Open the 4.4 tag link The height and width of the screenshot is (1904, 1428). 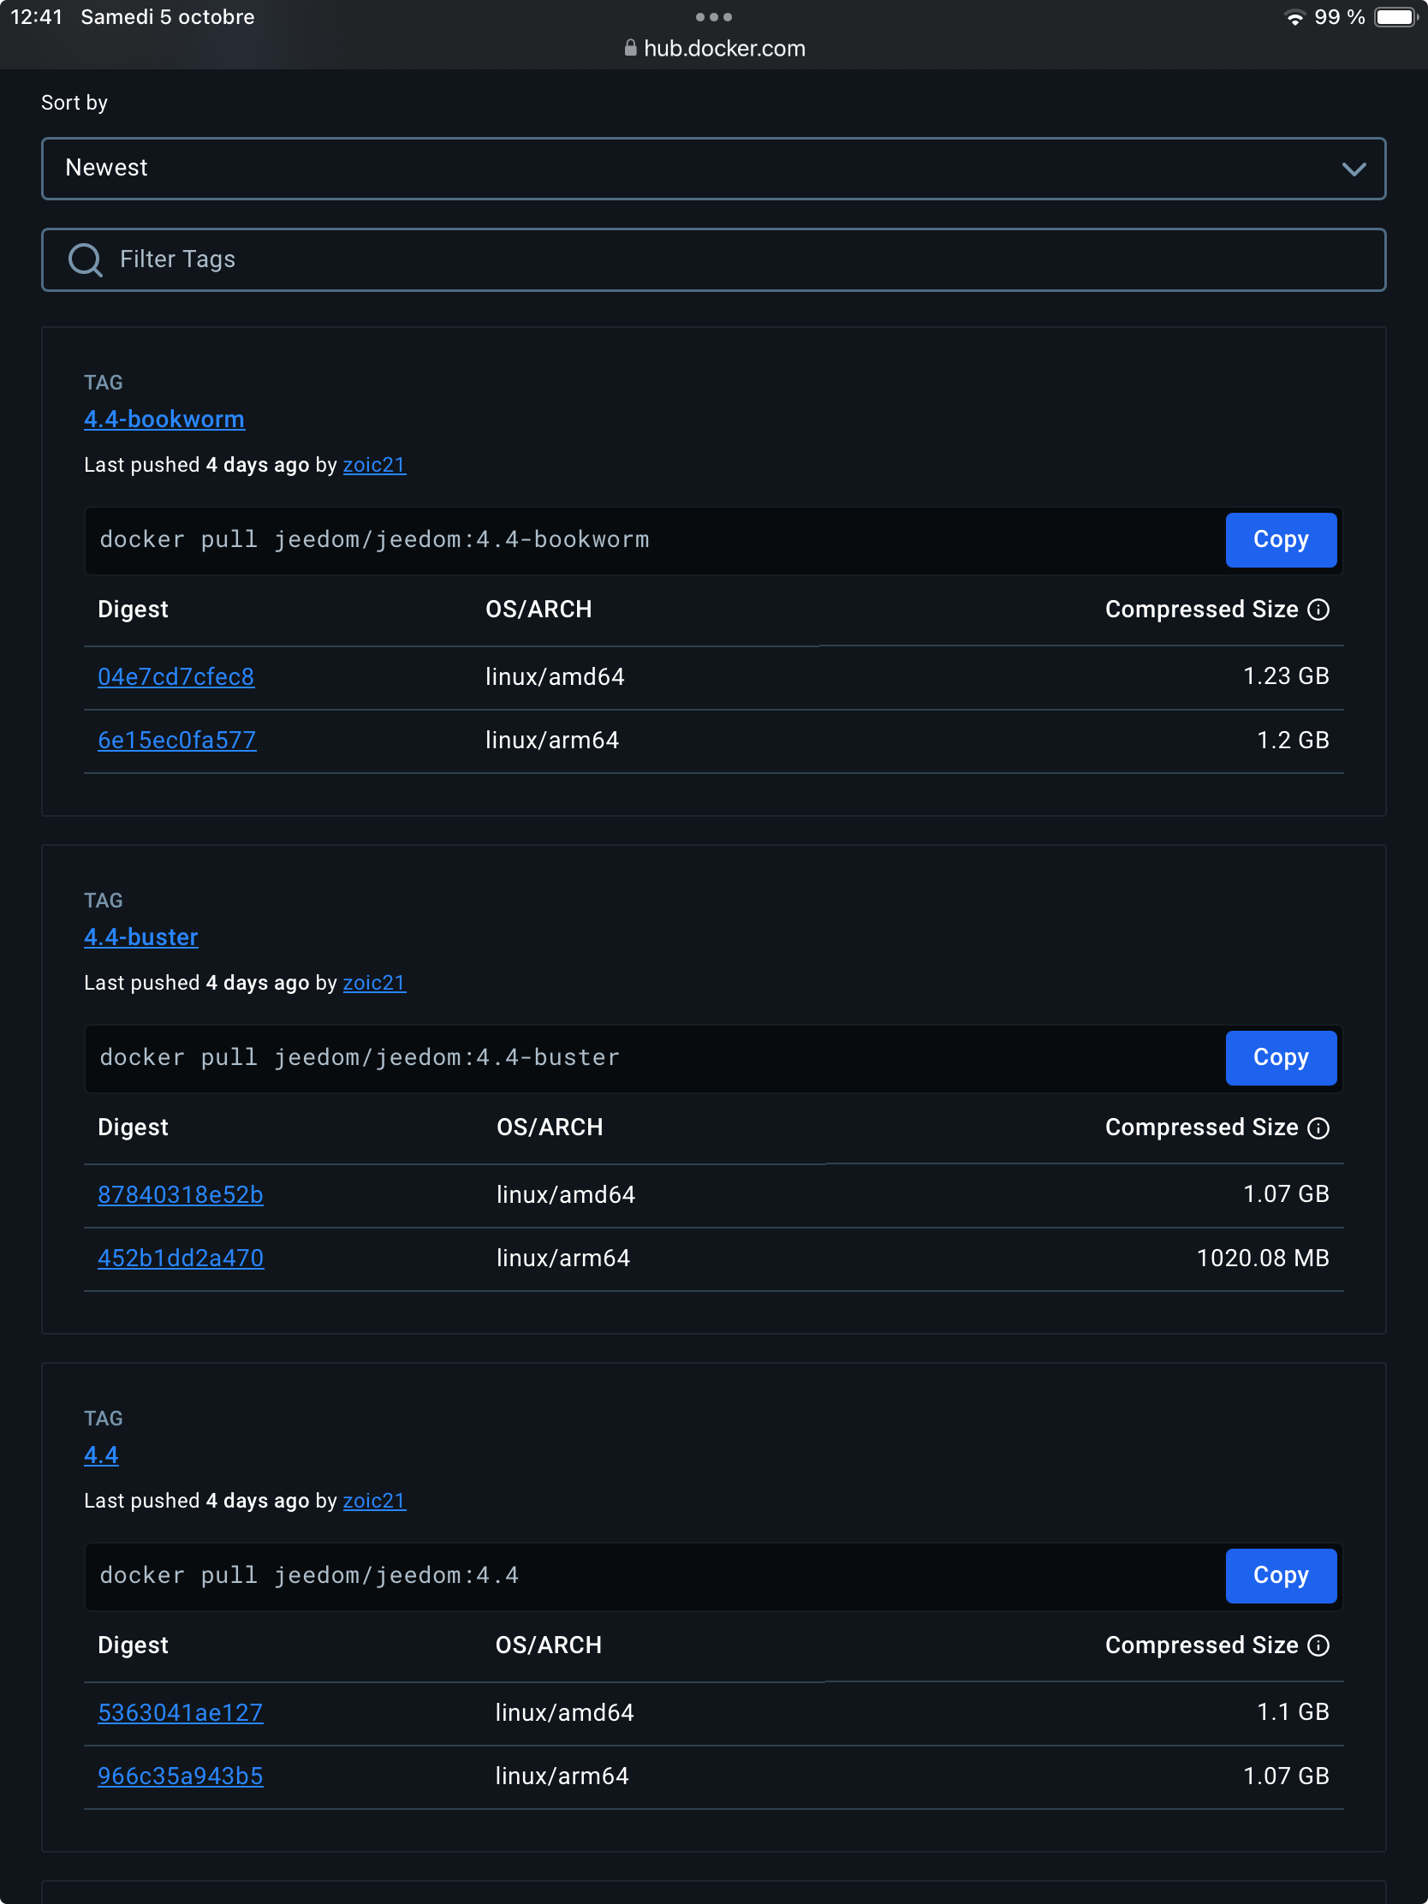pyautogui.click(x=101, y=1455)
